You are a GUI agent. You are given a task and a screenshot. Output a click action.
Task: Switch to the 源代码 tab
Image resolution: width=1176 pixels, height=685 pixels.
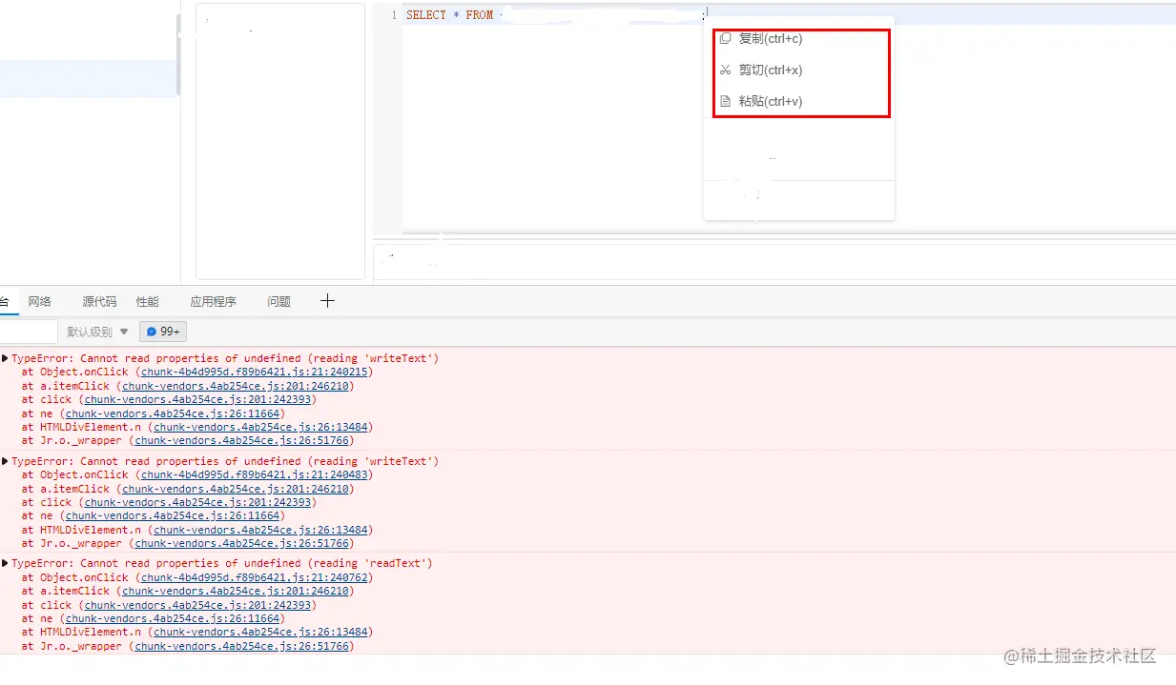99,301
